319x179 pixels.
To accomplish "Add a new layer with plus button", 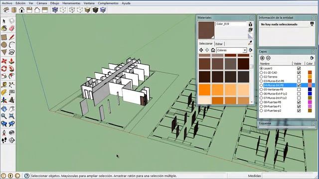I will pyautogui.click(x=262, y=58).
